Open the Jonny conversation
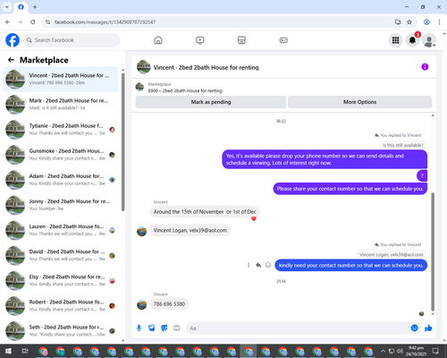 click(x=60, y=205)
